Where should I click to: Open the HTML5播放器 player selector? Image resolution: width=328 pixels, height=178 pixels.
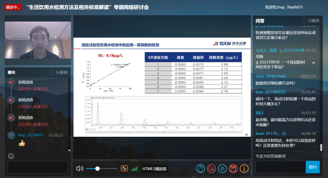155,169
